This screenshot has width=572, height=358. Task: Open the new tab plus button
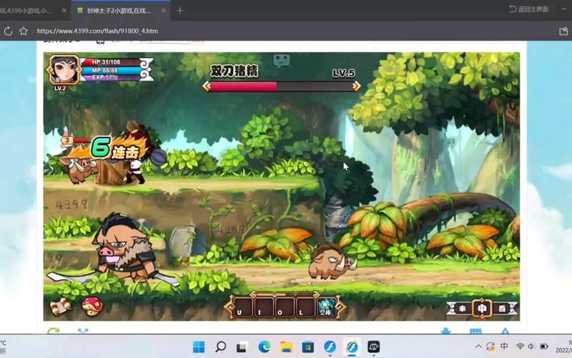coord(179,11)
